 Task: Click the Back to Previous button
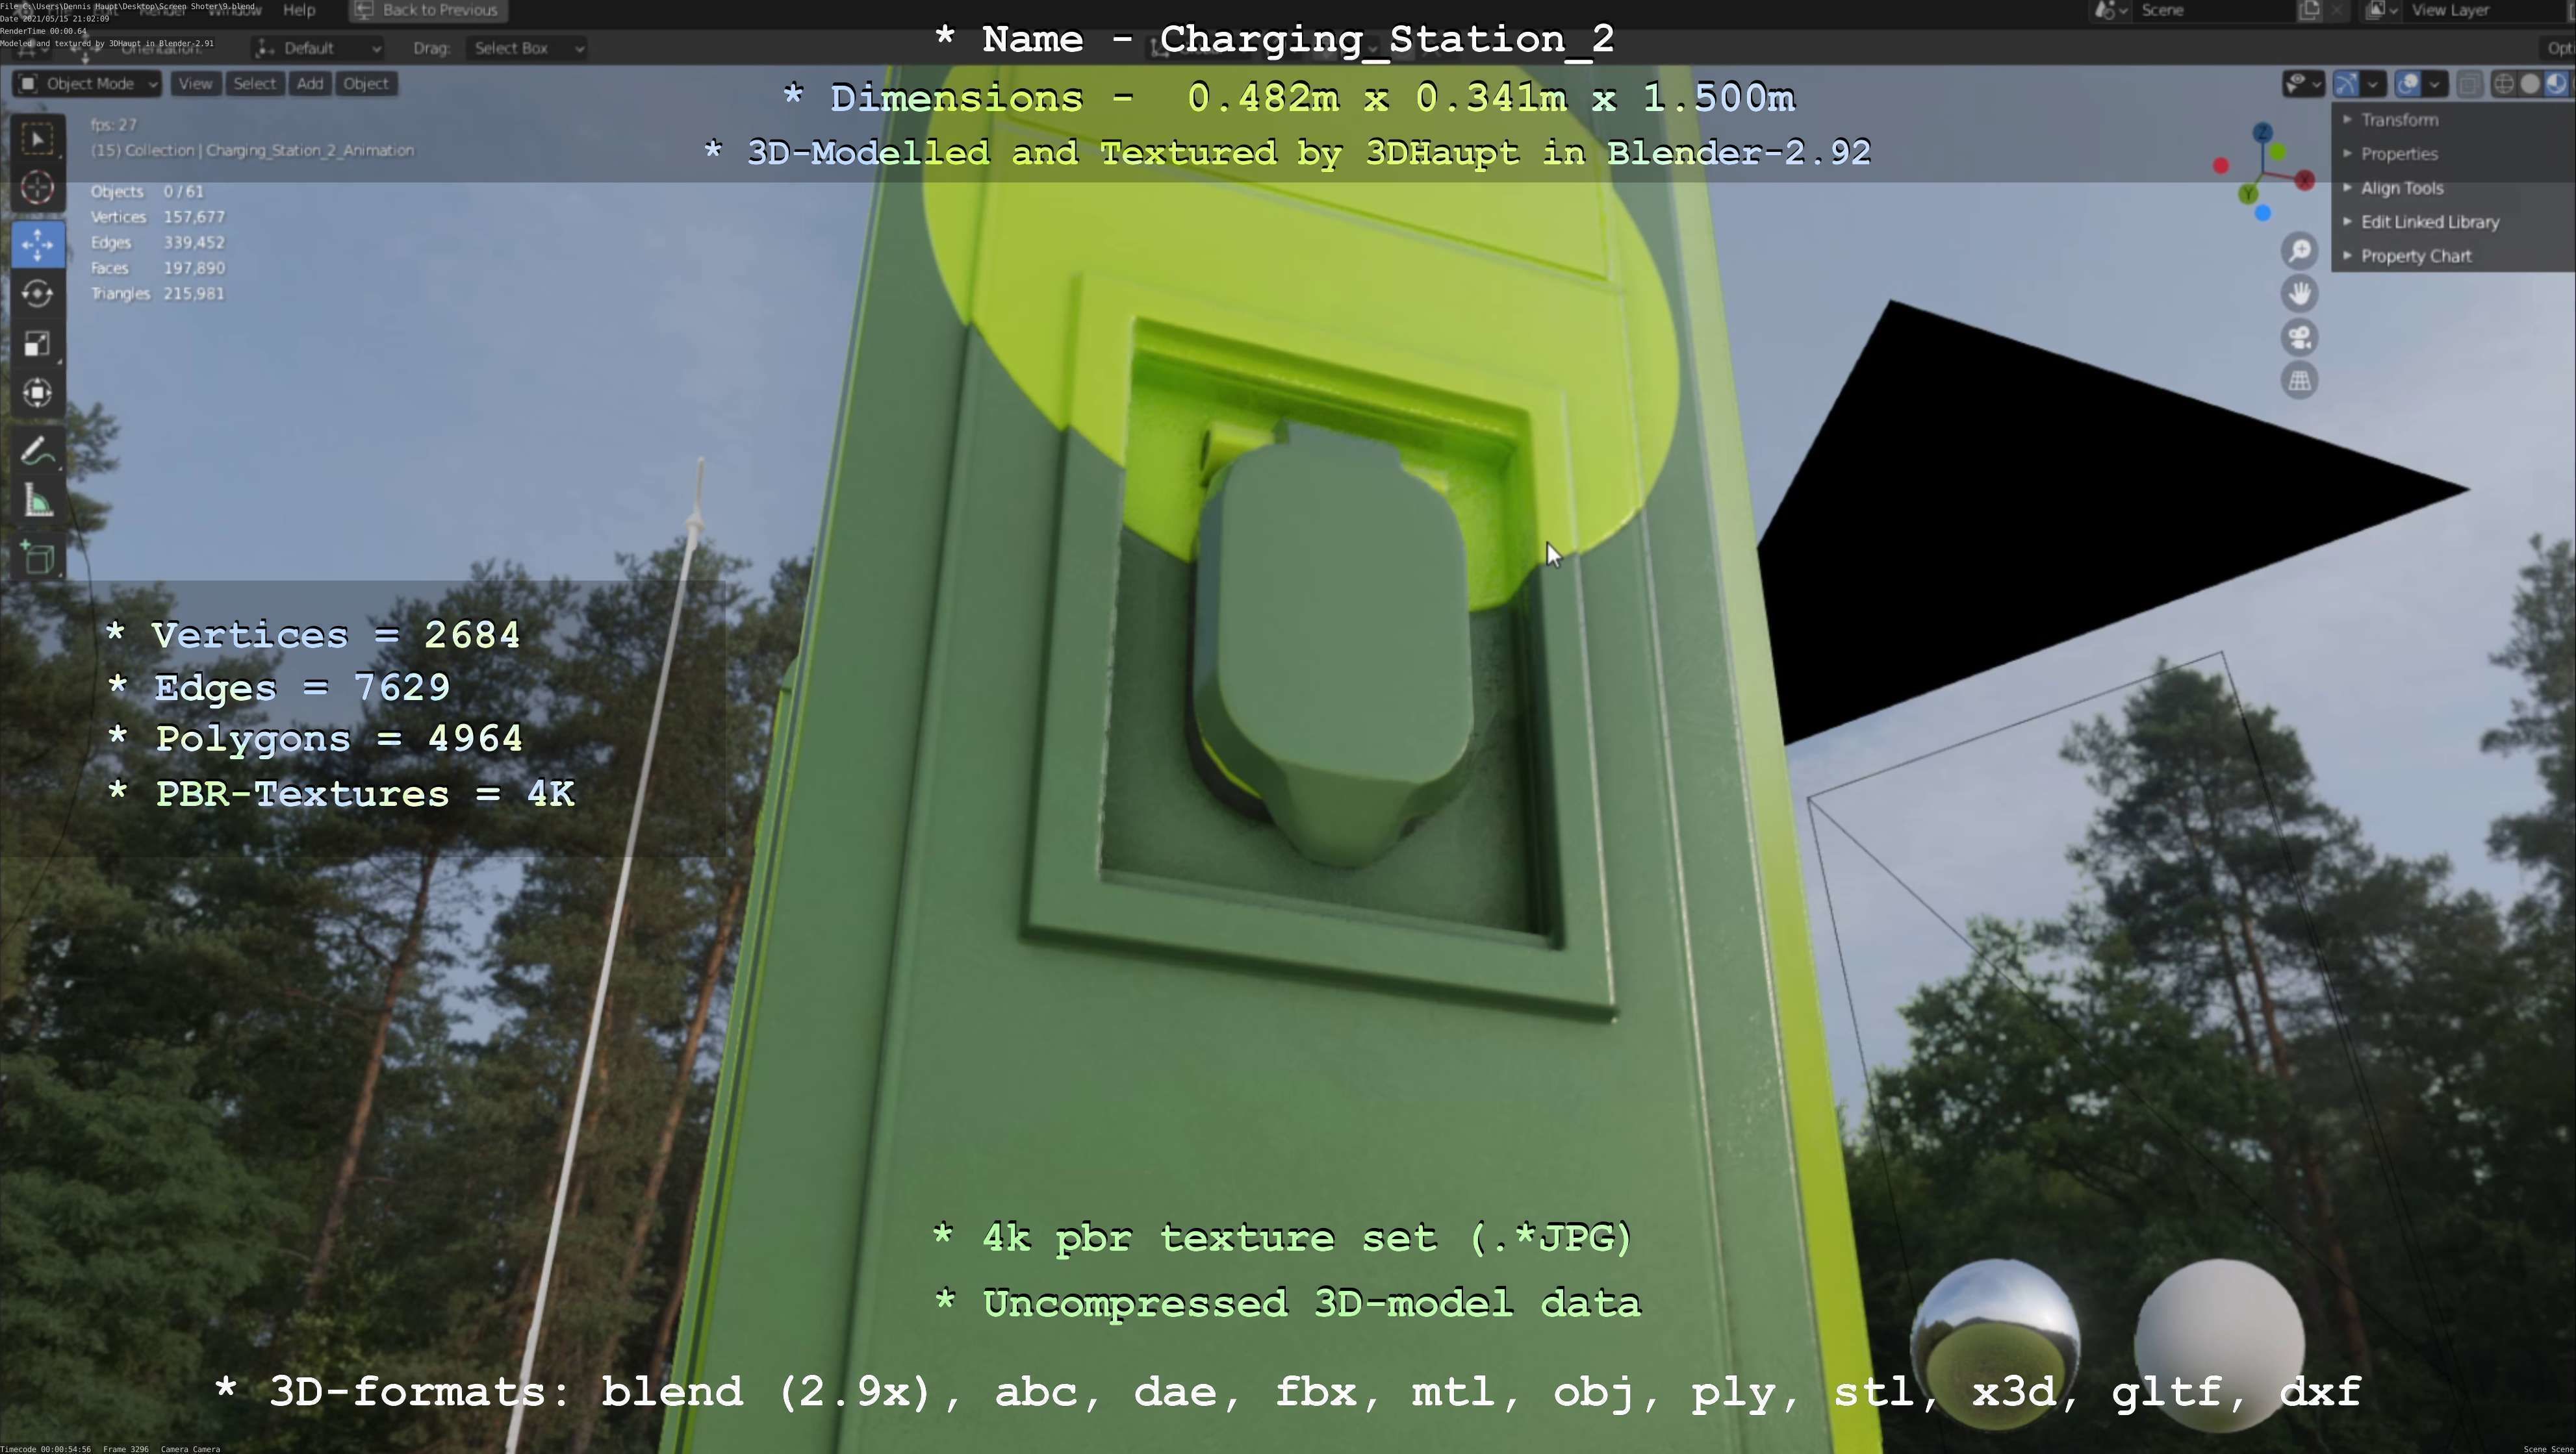tap(428, 10)
